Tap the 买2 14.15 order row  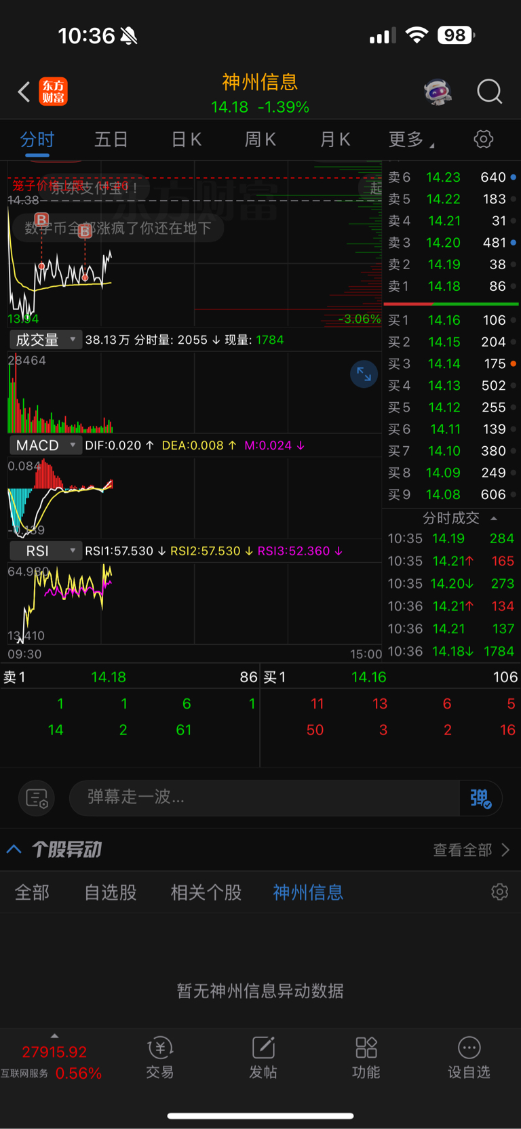pos(452,342)
